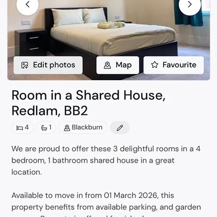
Task: Click the bed icon in bedrooms chip
Action: click(19, 128)
